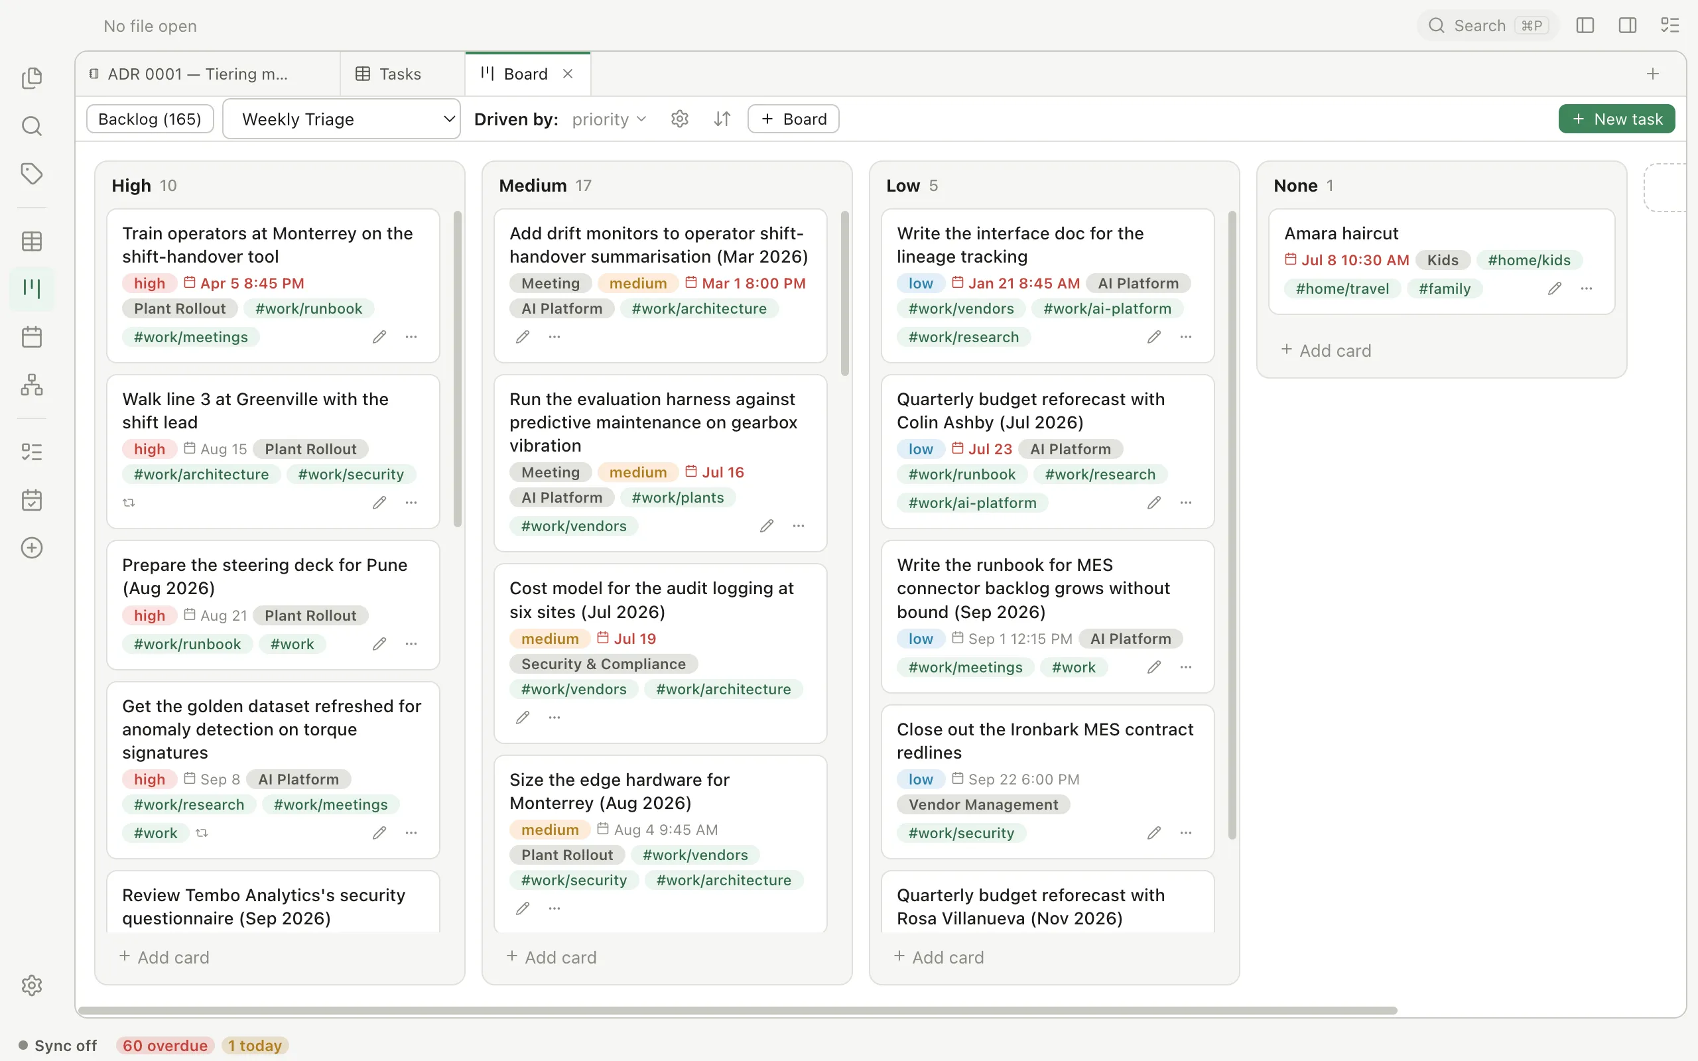
Task: Click the sort order arrows icon
Action: point(722,119)
